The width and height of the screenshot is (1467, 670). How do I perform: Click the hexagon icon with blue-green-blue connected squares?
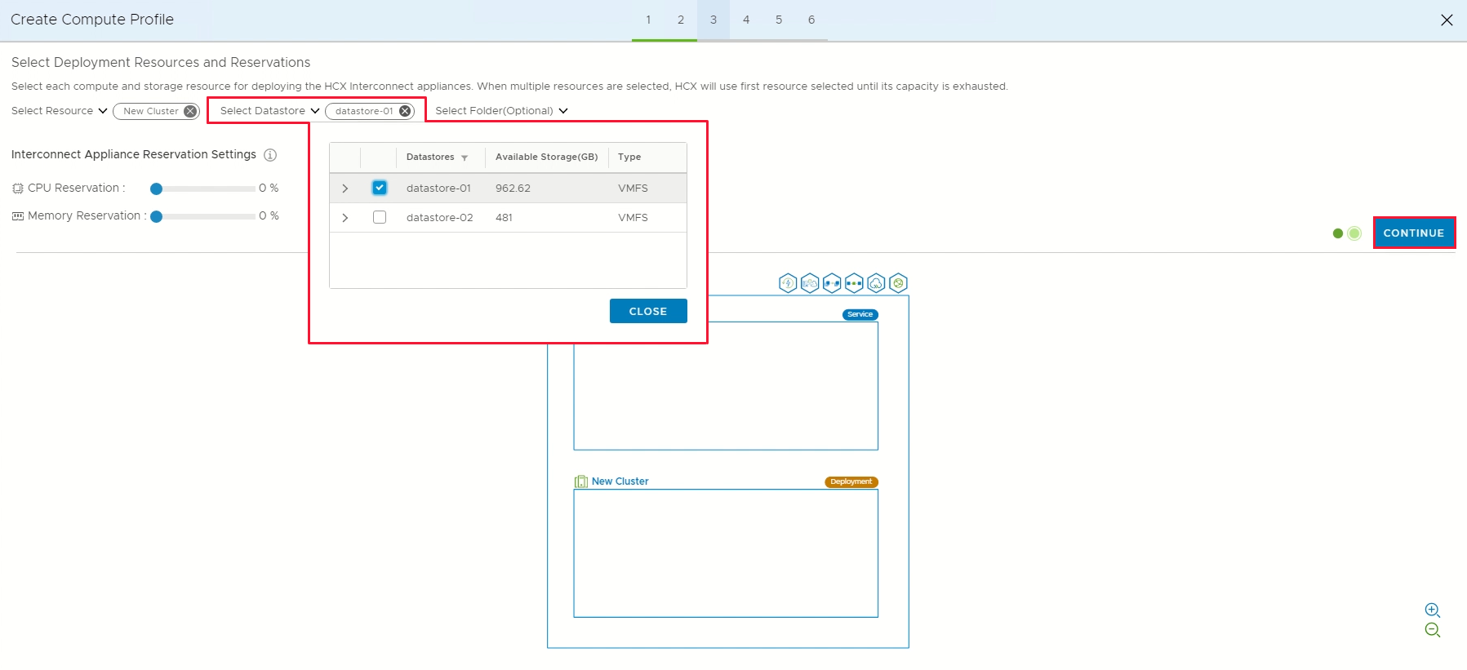point(854,283)
